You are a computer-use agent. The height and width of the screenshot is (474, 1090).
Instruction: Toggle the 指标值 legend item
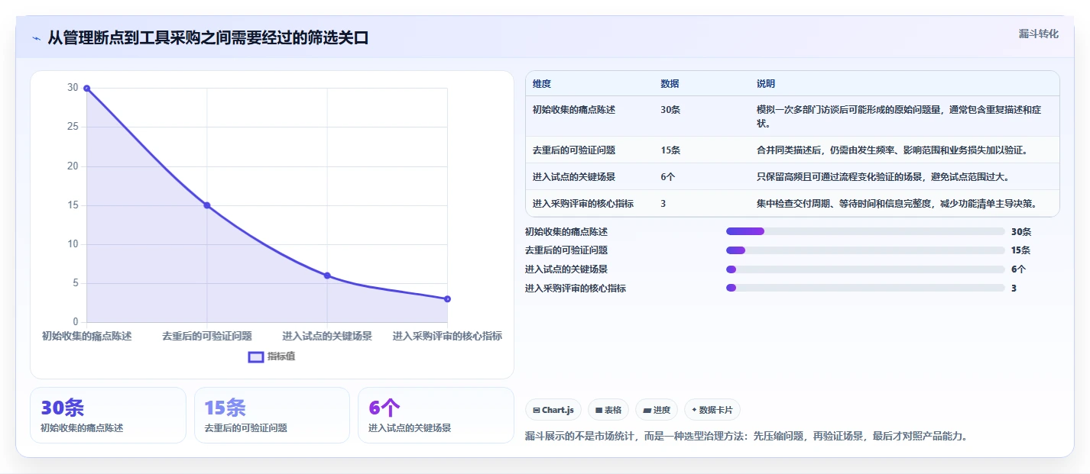pos(272,356)
